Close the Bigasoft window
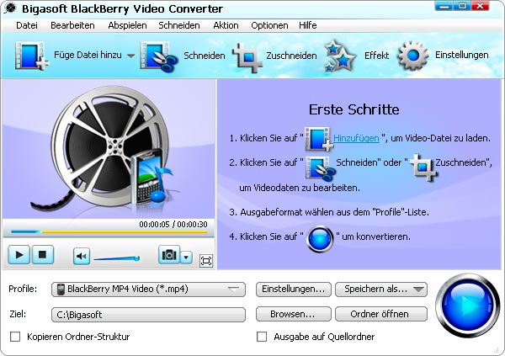505x356 pixels. (x=481, y=6)
